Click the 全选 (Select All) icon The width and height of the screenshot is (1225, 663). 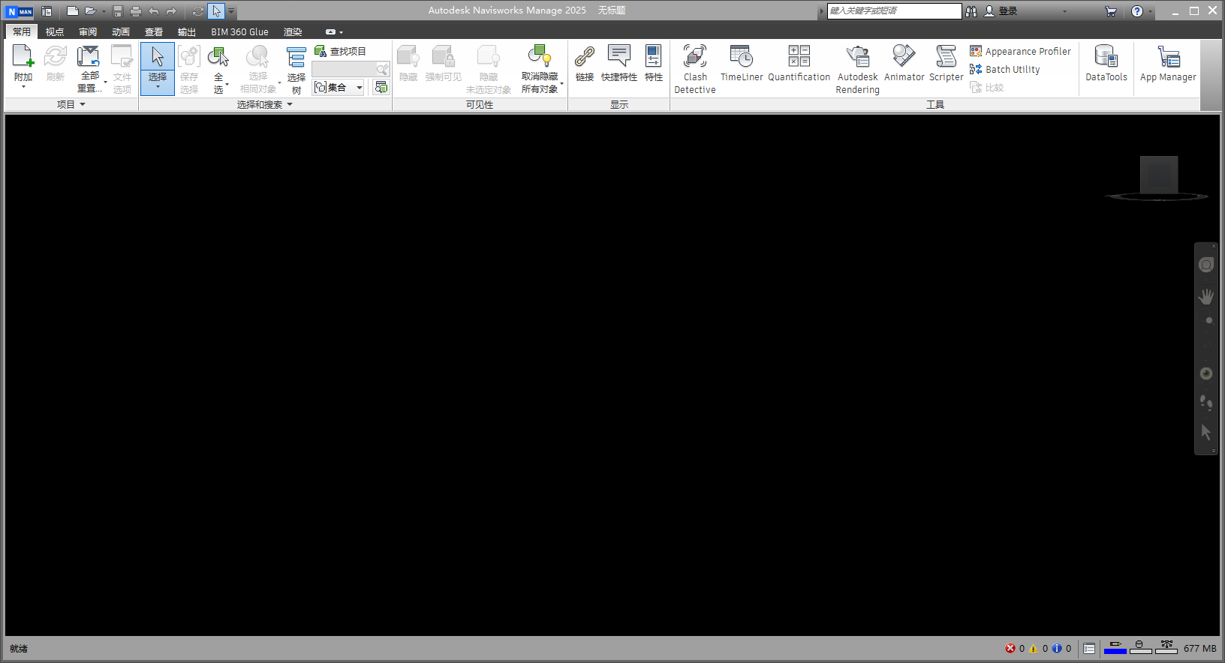click(x=218, y=56)
